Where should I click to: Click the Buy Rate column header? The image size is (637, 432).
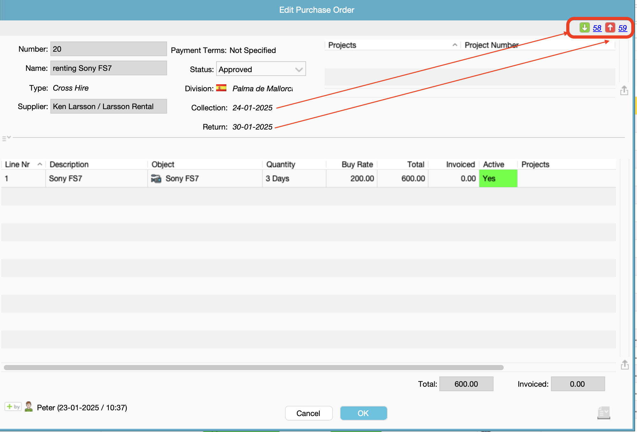(357, 164)
